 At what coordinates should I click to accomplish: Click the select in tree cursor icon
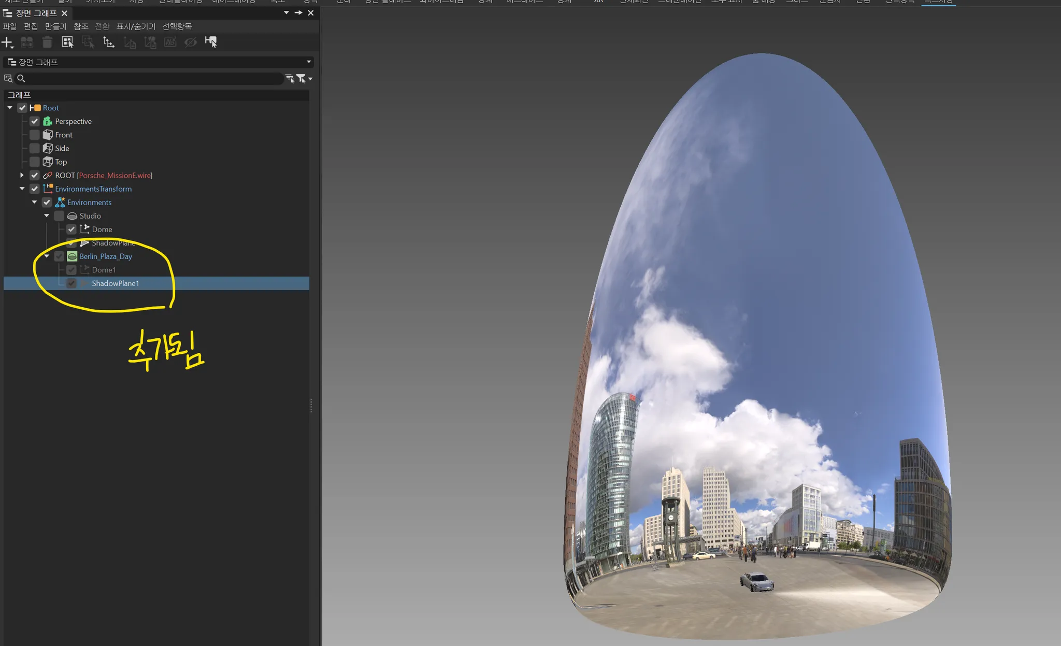click(x=211, y=42)
